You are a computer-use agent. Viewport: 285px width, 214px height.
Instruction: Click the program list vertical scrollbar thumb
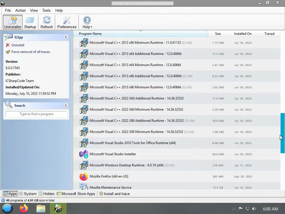[283, 133]
